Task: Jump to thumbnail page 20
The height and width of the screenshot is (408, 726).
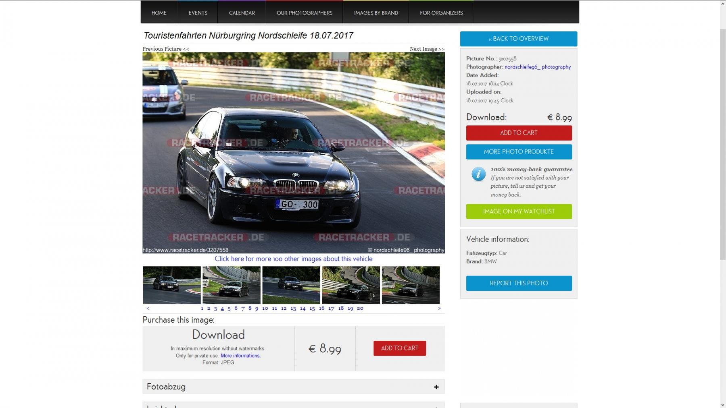Action: click(360, 308)
